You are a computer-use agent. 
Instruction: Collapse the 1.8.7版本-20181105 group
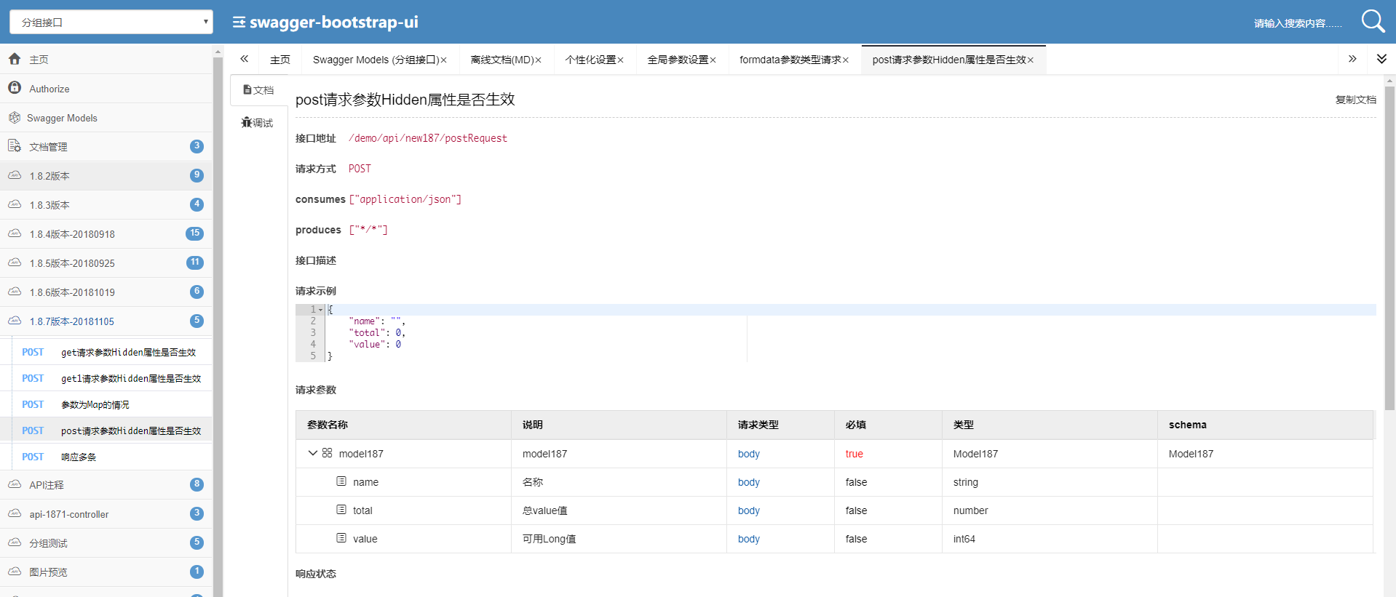point(106,321)
